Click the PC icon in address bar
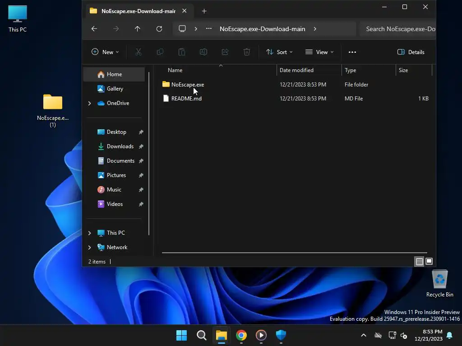The image size is (462, 346). (182, 29)
